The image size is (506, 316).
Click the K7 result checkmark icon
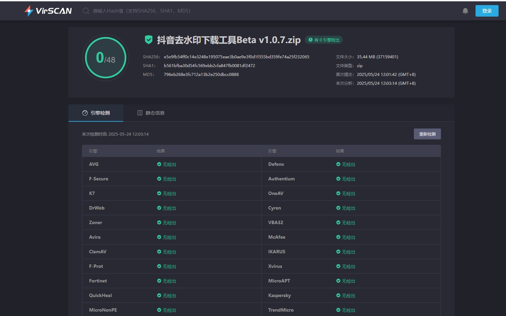click(x=159, y=193)
